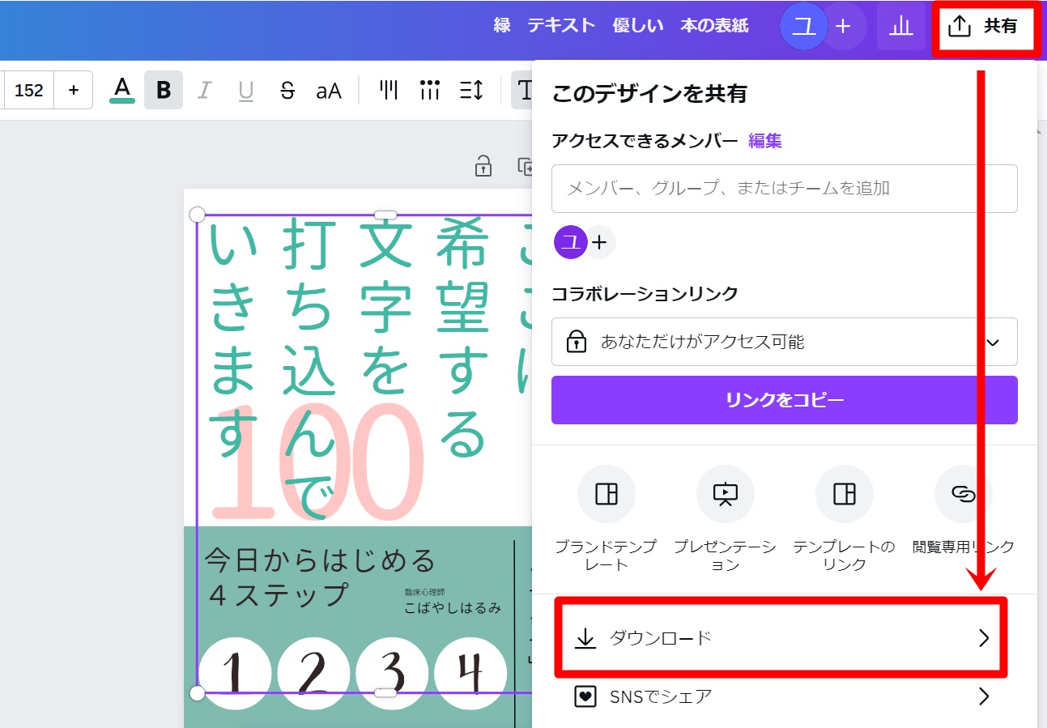
Task: Toggle Strikethrough formatting
Action: coord(287,90)
